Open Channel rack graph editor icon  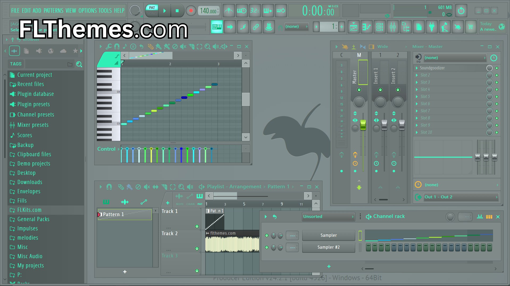[480, 217]
